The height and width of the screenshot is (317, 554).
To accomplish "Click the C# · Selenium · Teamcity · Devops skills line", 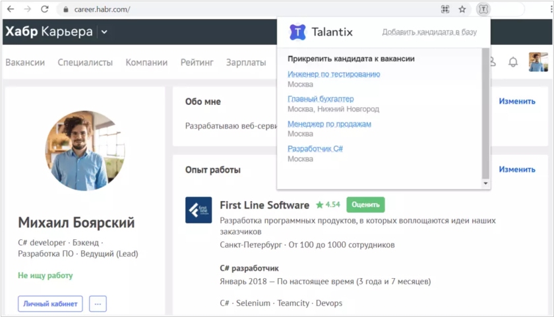I will 281,303.
